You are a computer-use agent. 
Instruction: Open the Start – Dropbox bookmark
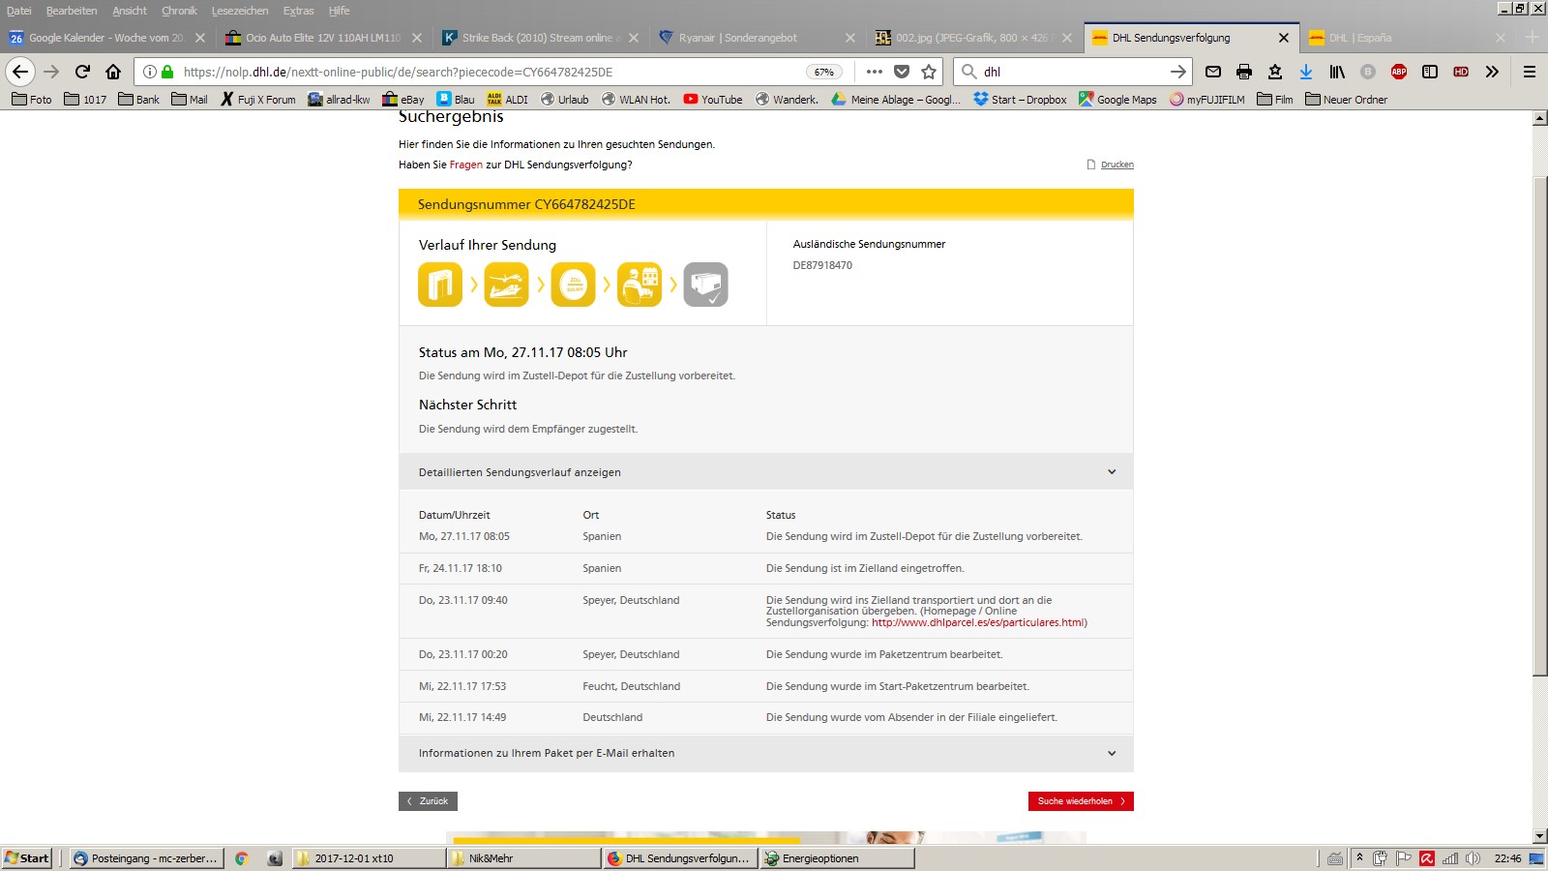click(1020, 100)
